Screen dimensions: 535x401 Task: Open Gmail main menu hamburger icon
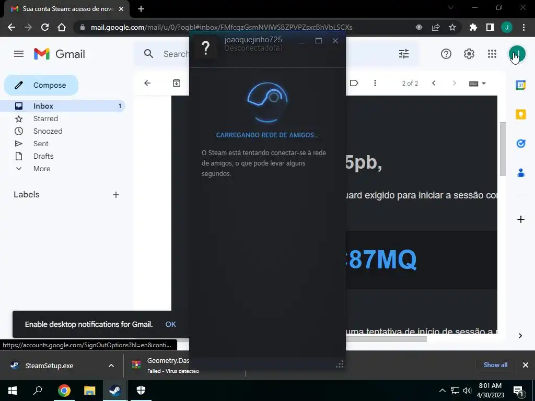19,54
